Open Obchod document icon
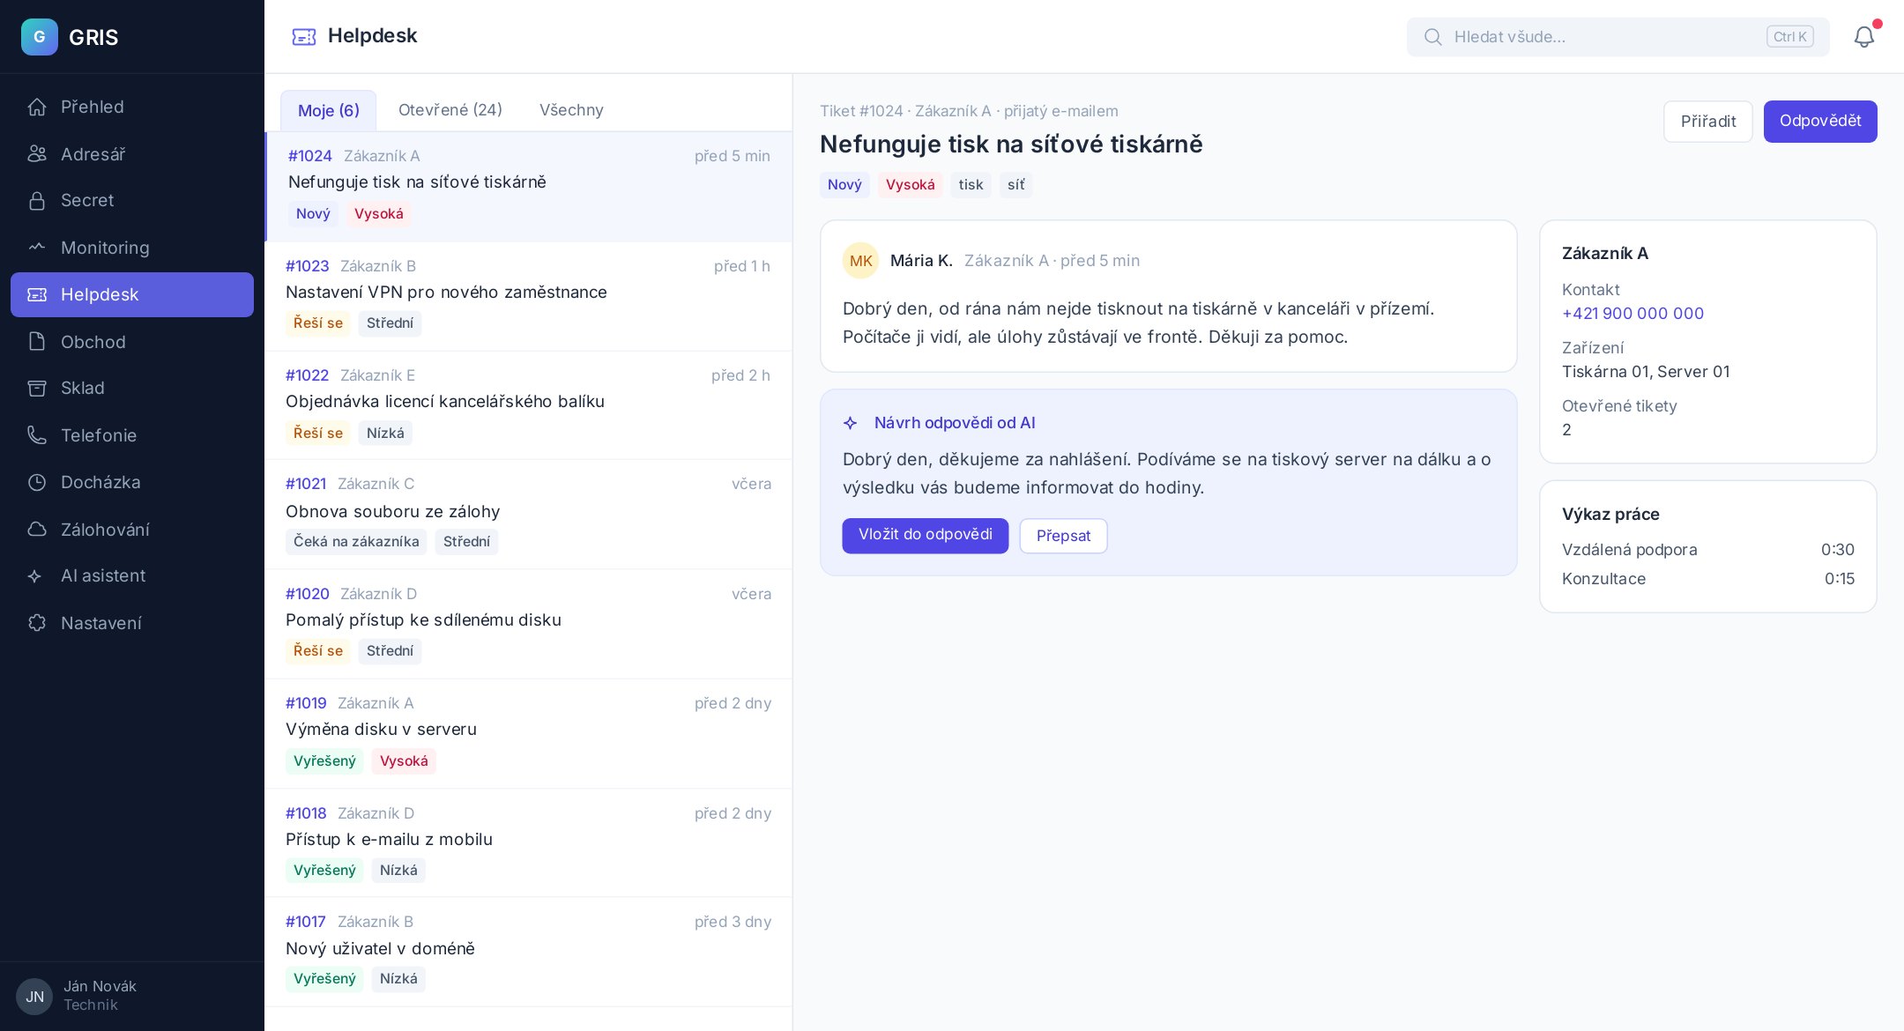The image size is (1904, 1031). coord(37,342)
